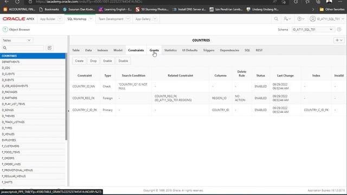Viewport: 347px width, 195px height.
Task: Select the D_CLIENTS table
Action: [33, 74]
